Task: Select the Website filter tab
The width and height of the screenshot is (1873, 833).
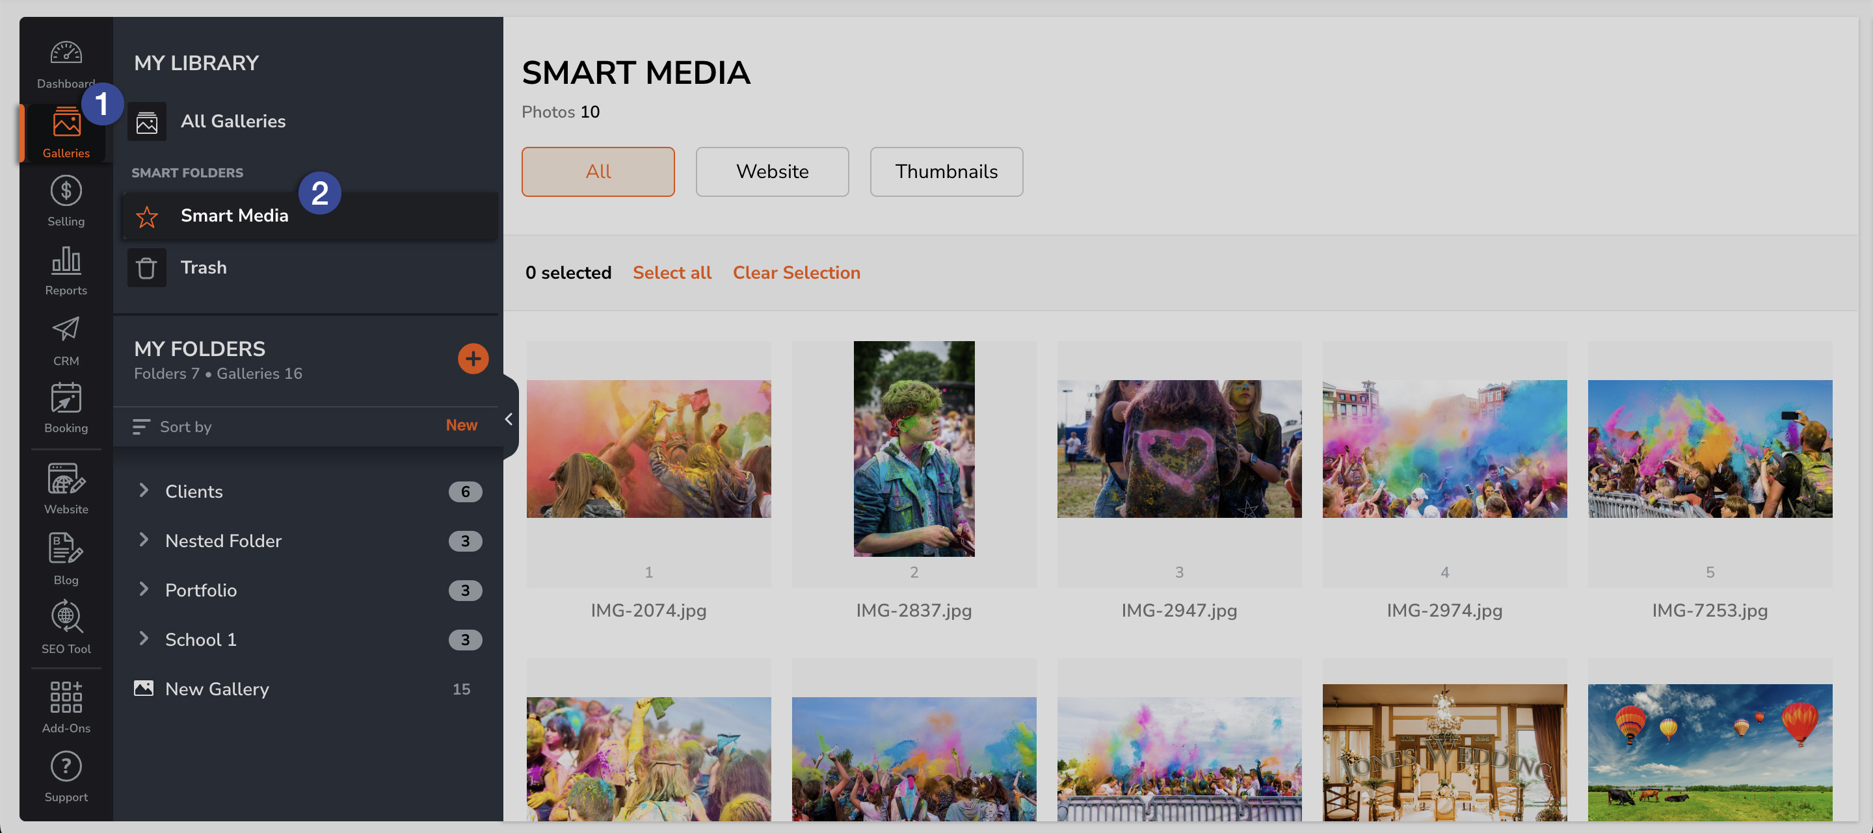Action: [x=772, y=172]
